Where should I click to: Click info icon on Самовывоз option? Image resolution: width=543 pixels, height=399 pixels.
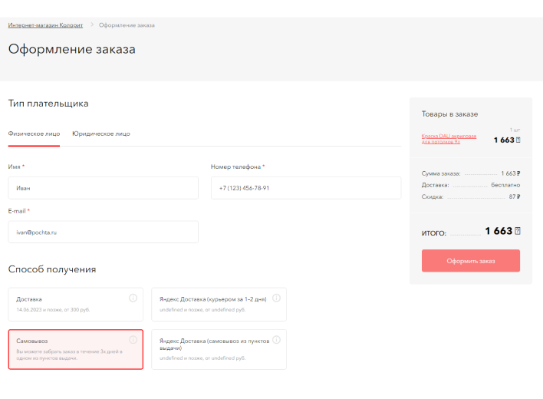133,339
